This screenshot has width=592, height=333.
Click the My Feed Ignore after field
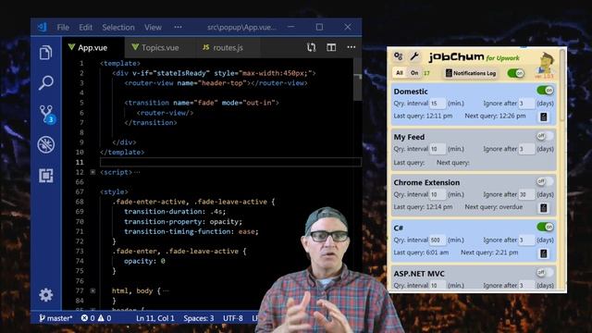coord(526,149)
